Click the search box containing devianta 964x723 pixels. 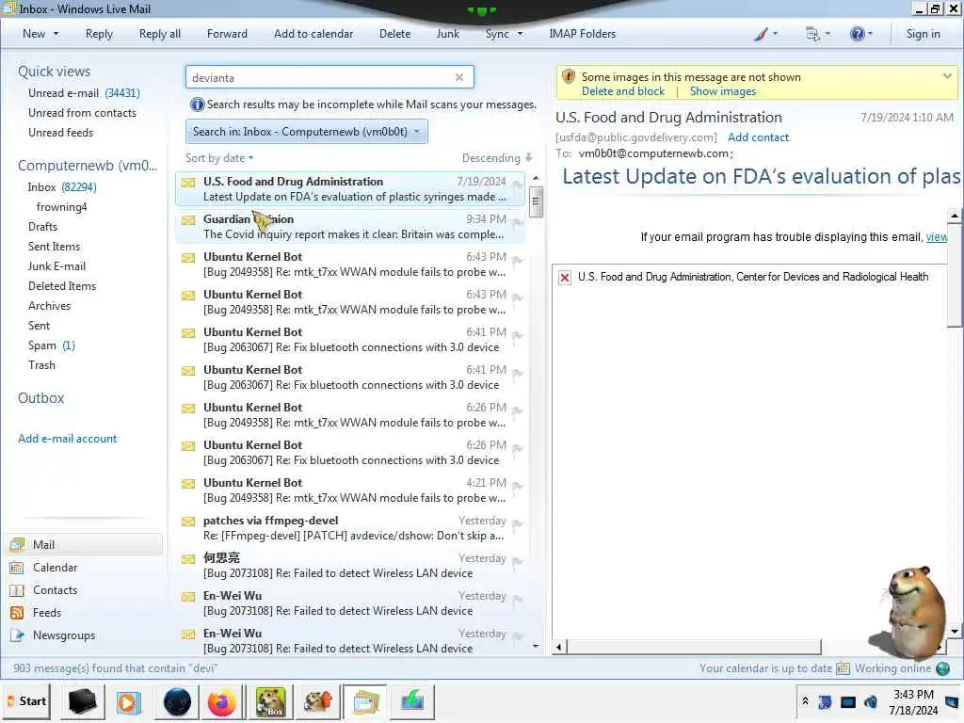pyautogui.click(x=329, y=77)
